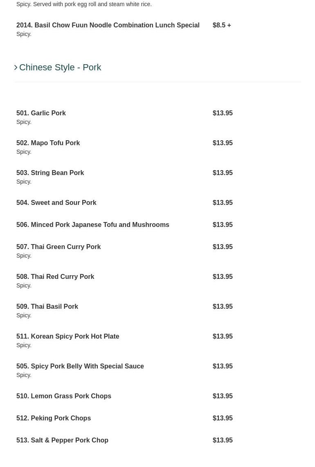Select Minced Pork Japanese Tofu and Mushrooms

[x=92, y=225]
